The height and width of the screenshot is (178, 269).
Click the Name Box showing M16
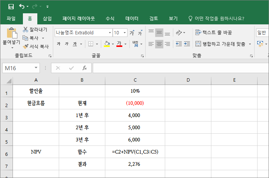[21, 68]
